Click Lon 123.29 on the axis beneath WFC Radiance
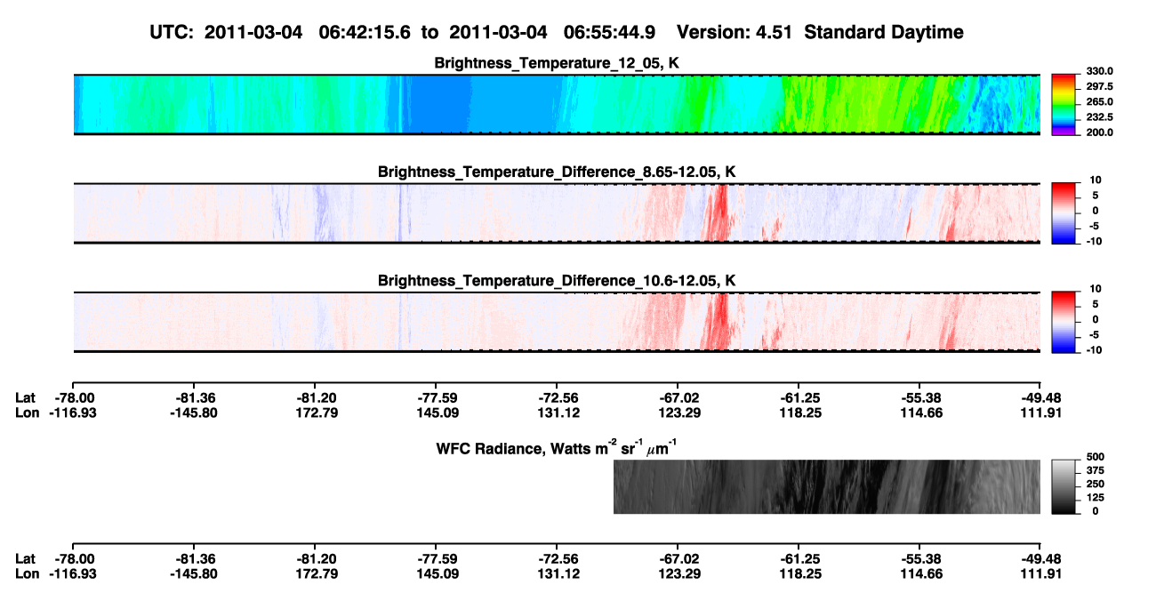Image resolution: width=1156 pixels, height=593 pixels. 678,573
